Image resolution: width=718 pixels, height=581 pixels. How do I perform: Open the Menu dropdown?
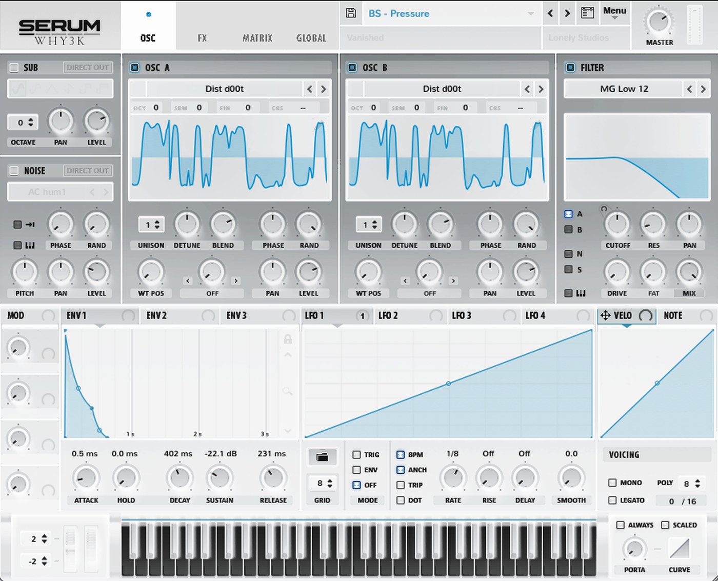click(x=614, y=13)
